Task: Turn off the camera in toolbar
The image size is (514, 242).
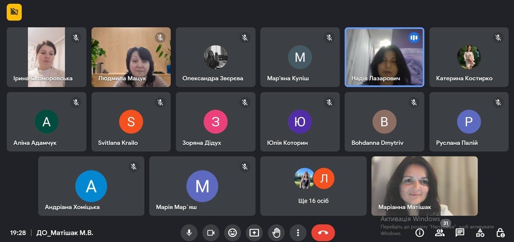Action: 211,232
